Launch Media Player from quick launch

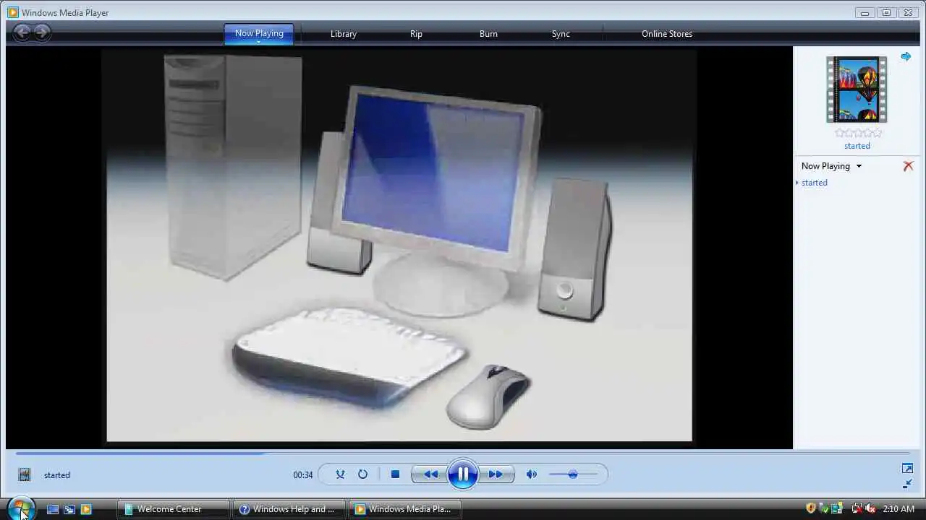tap(86, 509)
